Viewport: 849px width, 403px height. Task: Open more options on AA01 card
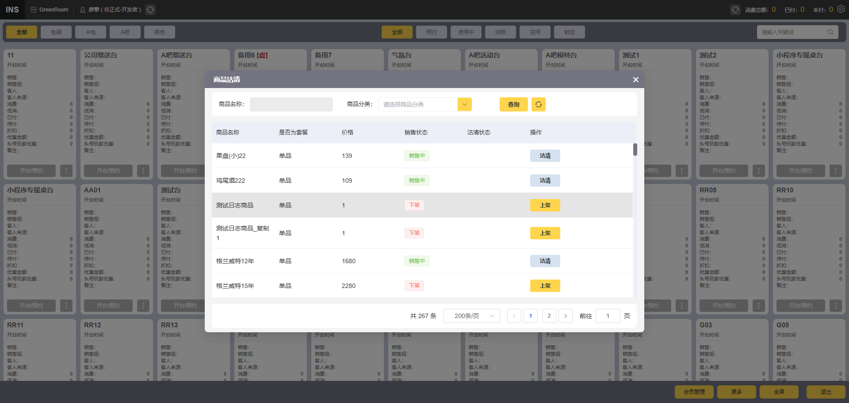(143, 306)
